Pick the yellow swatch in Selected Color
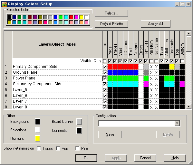The width and height of the screenshot is (193, 165). [x=82, y=17]
